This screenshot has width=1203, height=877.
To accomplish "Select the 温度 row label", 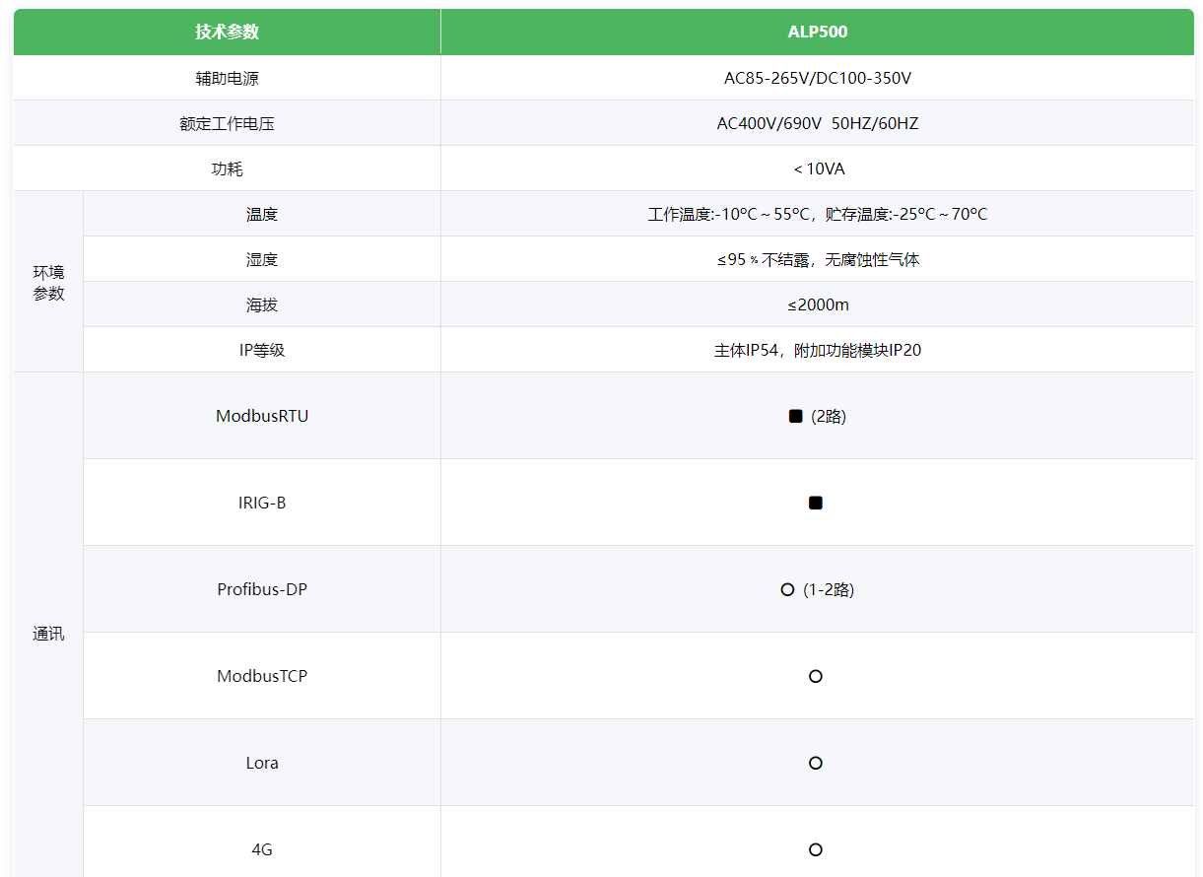I will coord(262,214).
